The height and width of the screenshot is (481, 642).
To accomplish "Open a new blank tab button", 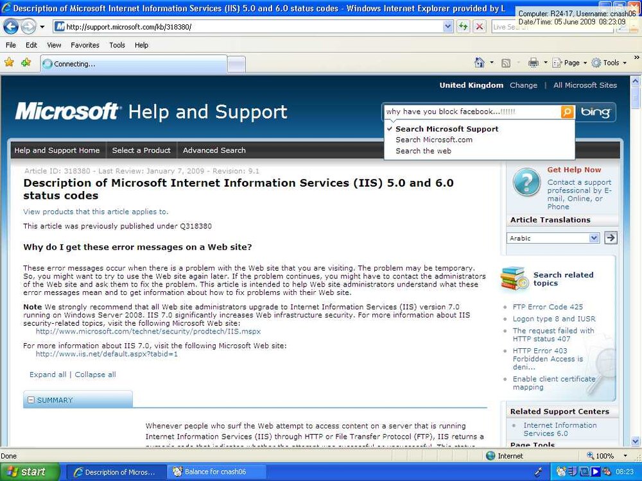I will (x=236, y=64).
